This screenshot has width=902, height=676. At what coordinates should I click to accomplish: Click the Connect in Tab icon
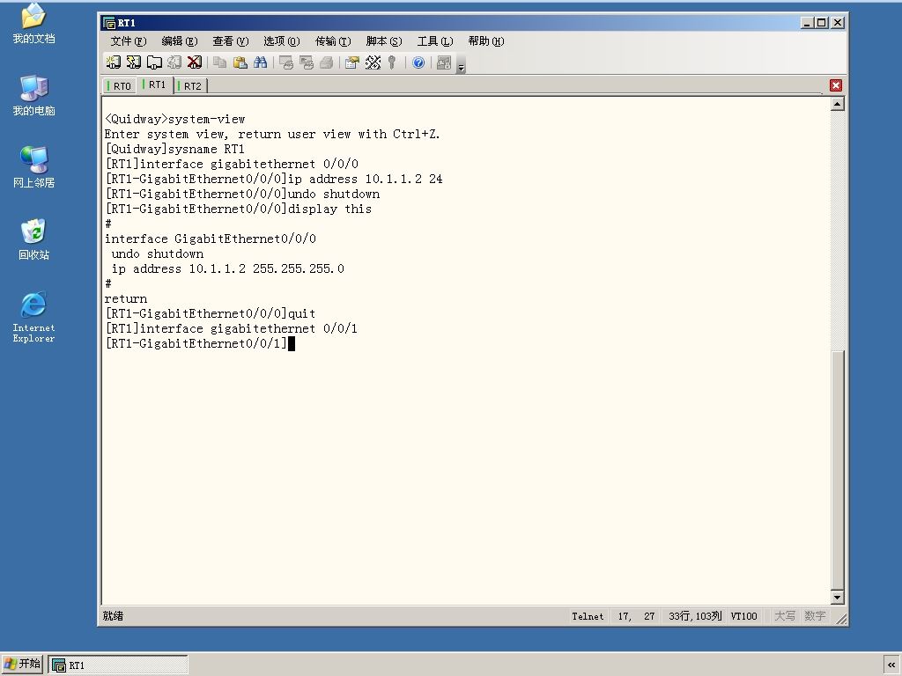tap(153, 62)
